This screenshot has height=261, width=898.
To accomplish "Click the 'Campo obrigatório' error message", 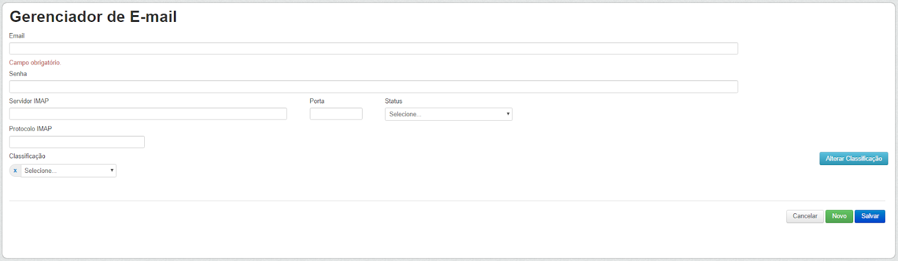I will 35,63.
